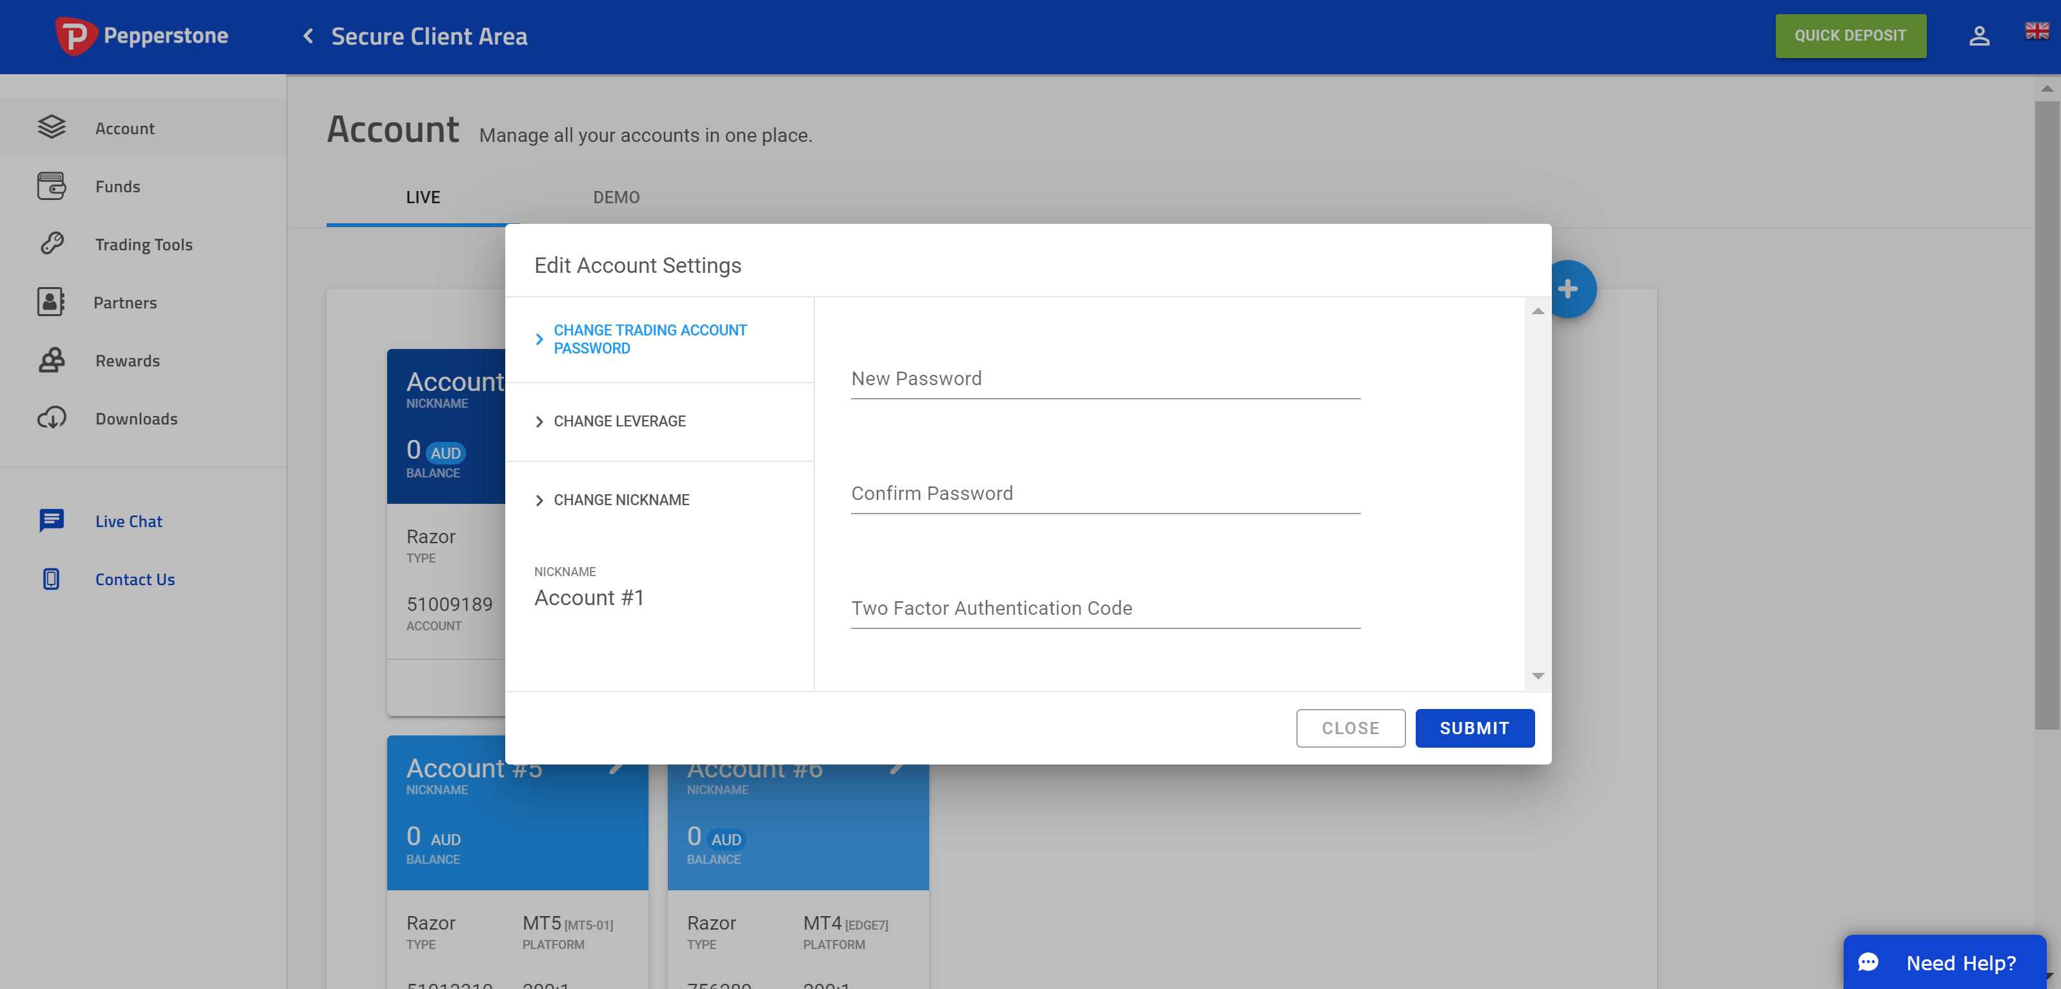
Task: Click the Add new account plus button
Action: tap(1568, 288)
